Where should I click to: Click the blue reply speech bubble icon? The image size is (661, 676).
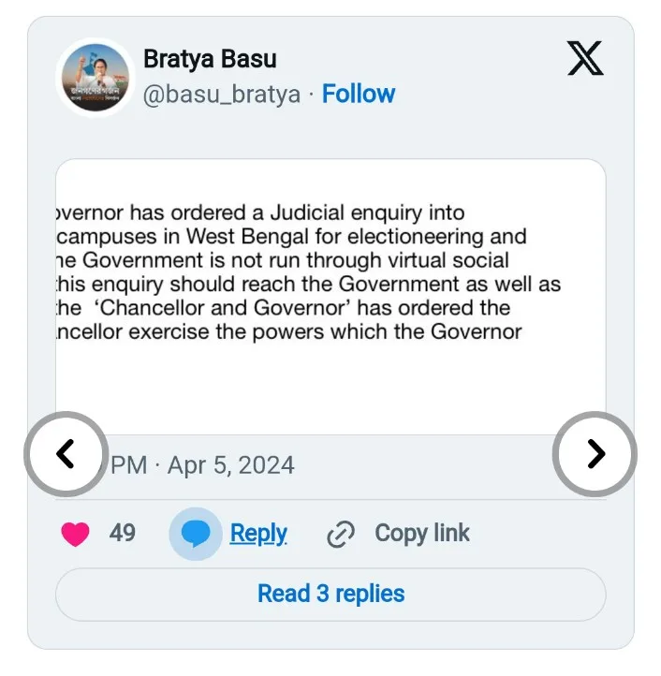(x=196, y=535)
